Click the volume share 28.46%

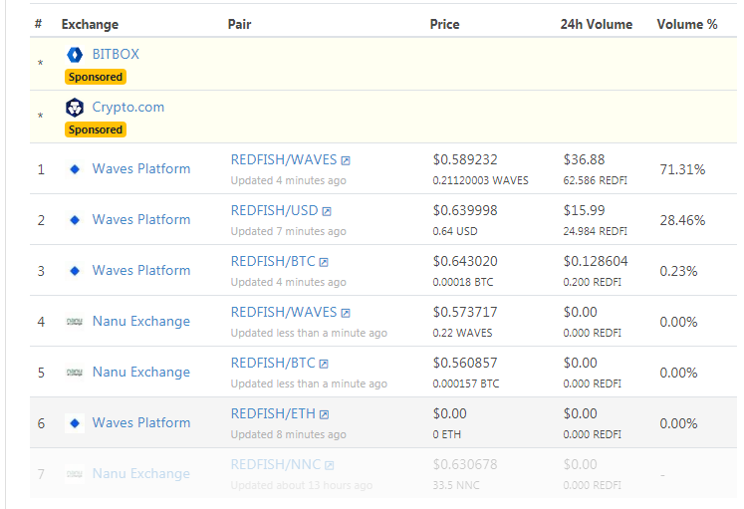[x=682, y=220]
